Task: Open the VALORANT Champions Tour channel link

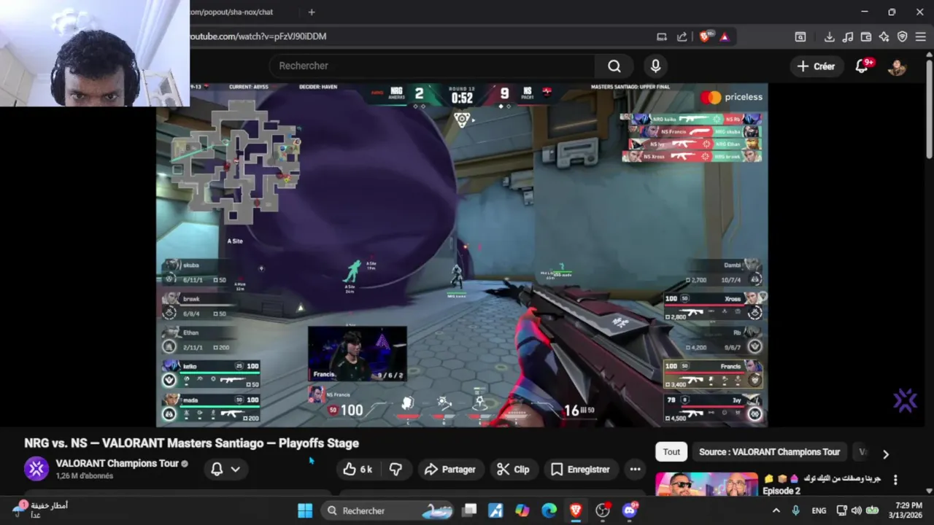Action: coord(117,463)
